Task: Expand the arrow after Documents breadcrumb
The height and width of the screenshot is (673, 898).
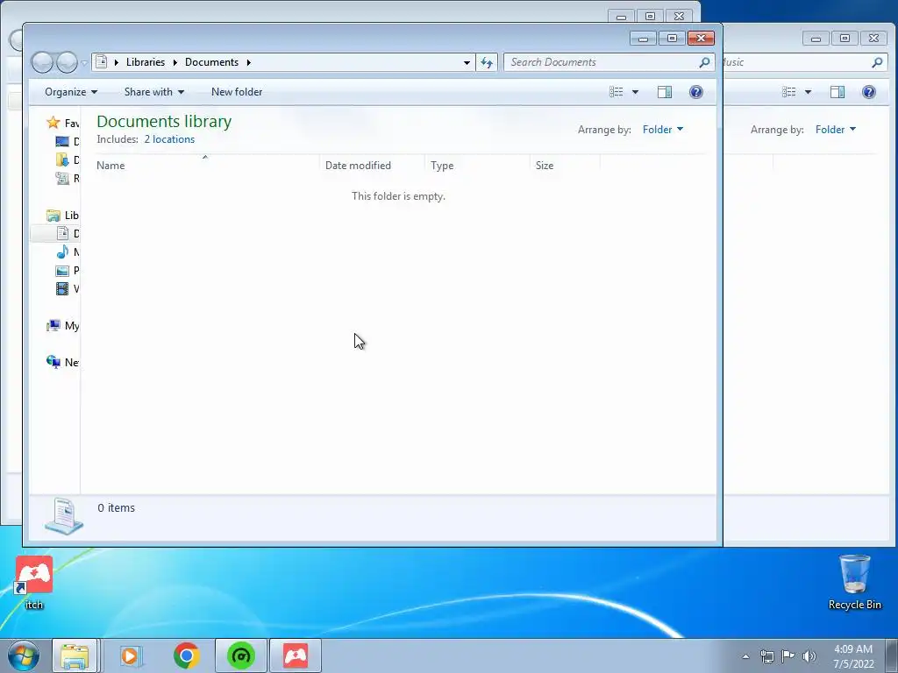Action: [x=248, y=62]
